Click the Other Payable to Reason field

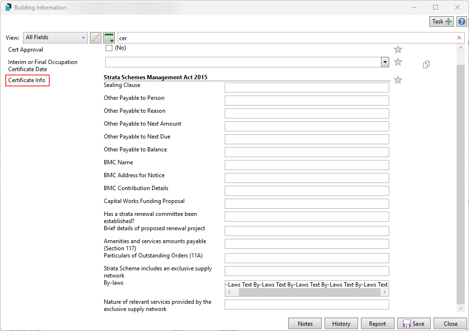click(x=306, y=113)
